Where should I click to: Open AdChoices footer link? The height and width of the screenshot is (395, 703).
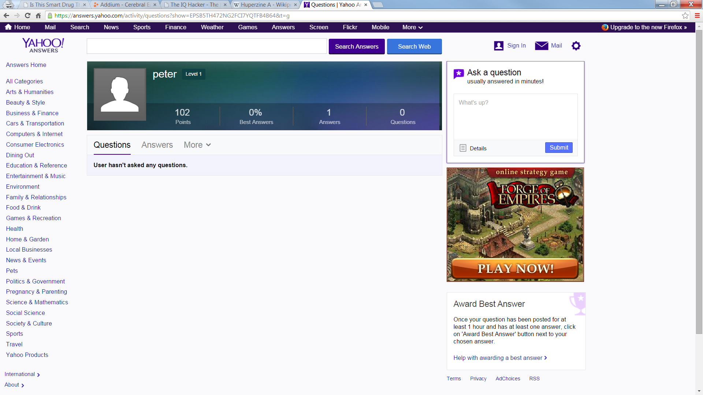[508, 379]
